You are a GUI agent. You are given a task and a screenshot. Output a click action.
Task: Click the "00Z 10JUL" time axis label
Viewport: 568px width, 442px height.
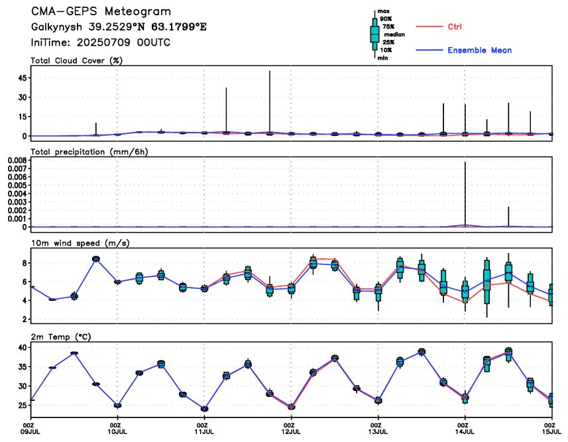[x=118, y=428]
